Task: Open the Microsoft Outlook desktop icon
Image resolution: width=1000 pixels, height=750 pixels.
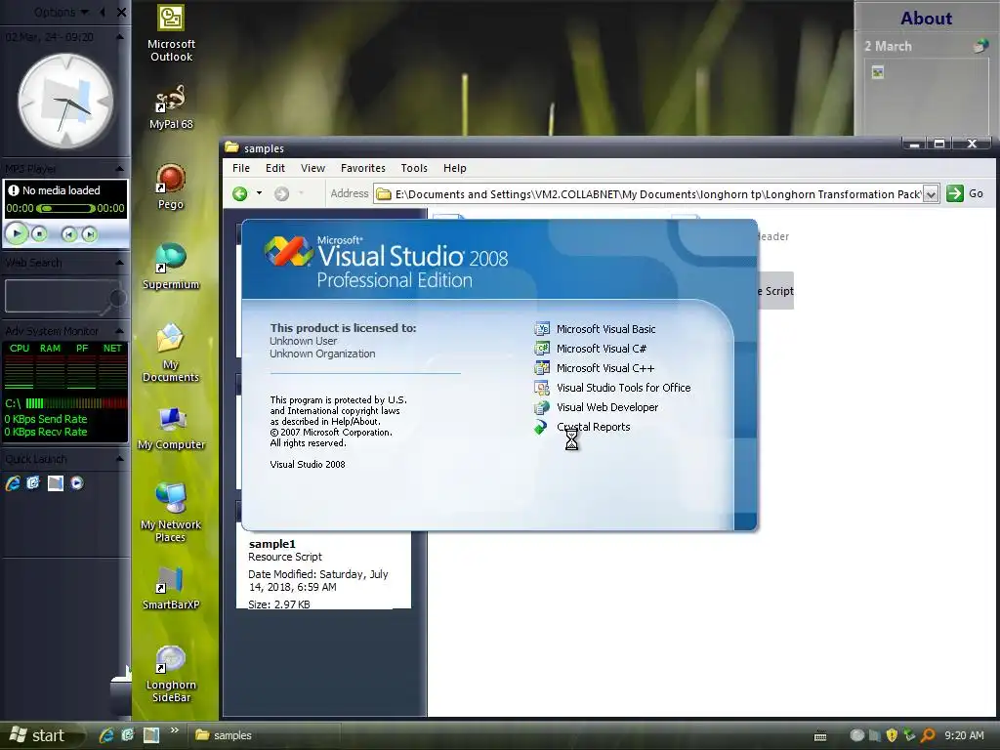Action: (x=171, y=33)
